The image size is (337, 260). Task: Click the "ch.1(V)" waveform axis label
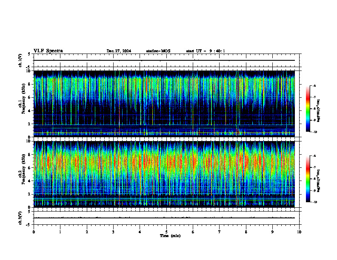(x=20, y=60)
